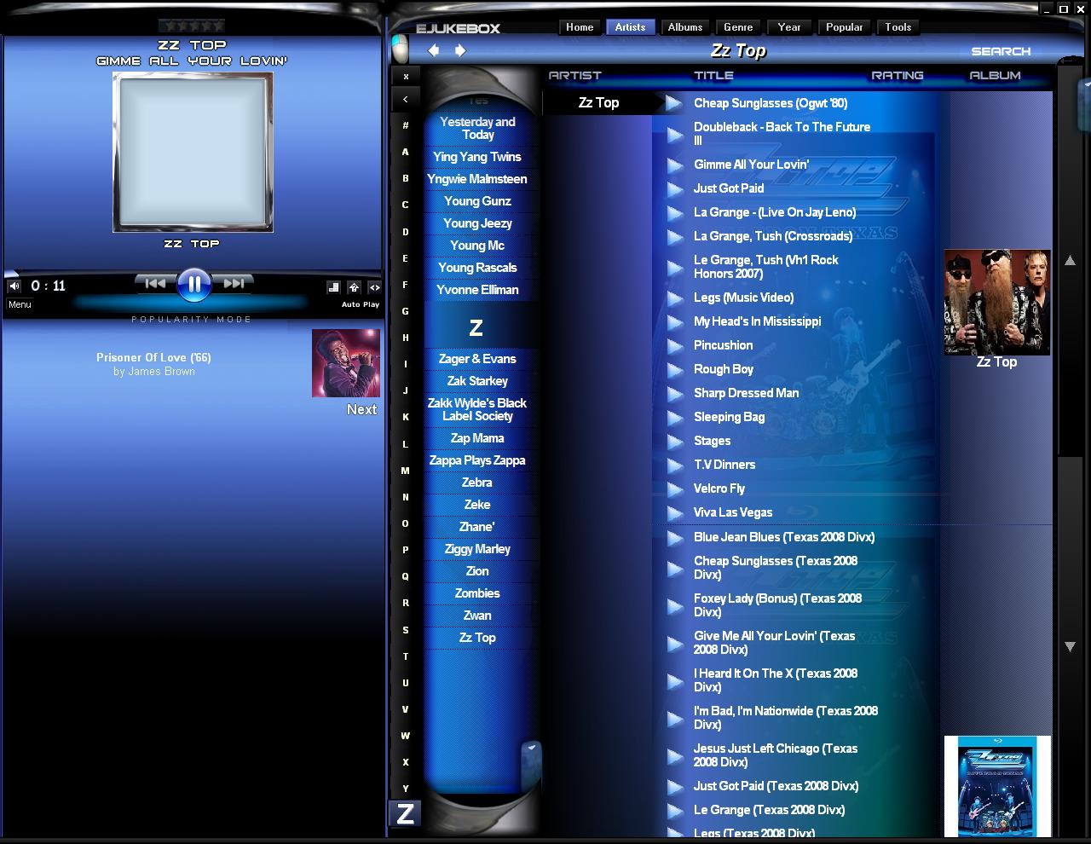Viewport: 1091px width, 844px height.
Task: Skip to previous track button
Action: [155, 283]
